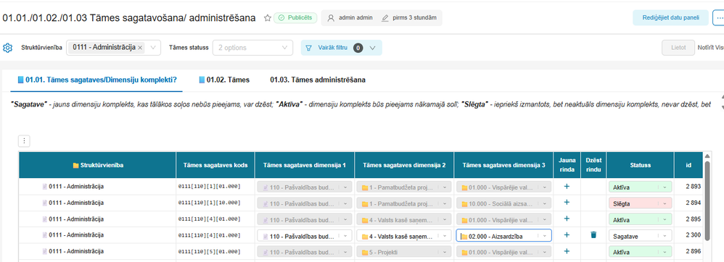The height and width of the screenshot is (262, 724).
Task: Click Rediģējiet datu paneli button
Action: pos(670,18)
